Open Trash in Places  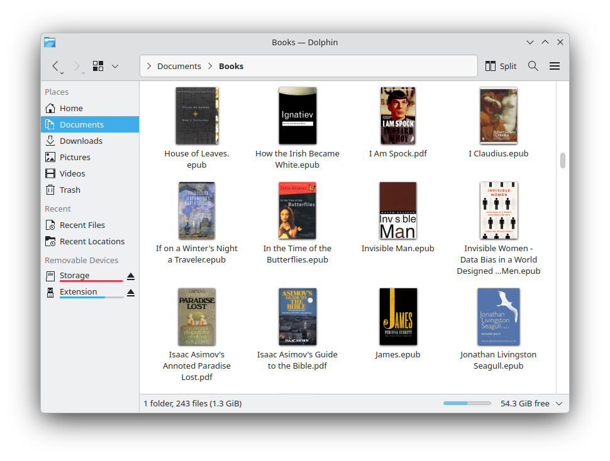pyautogui.click(x=90, y=190)
